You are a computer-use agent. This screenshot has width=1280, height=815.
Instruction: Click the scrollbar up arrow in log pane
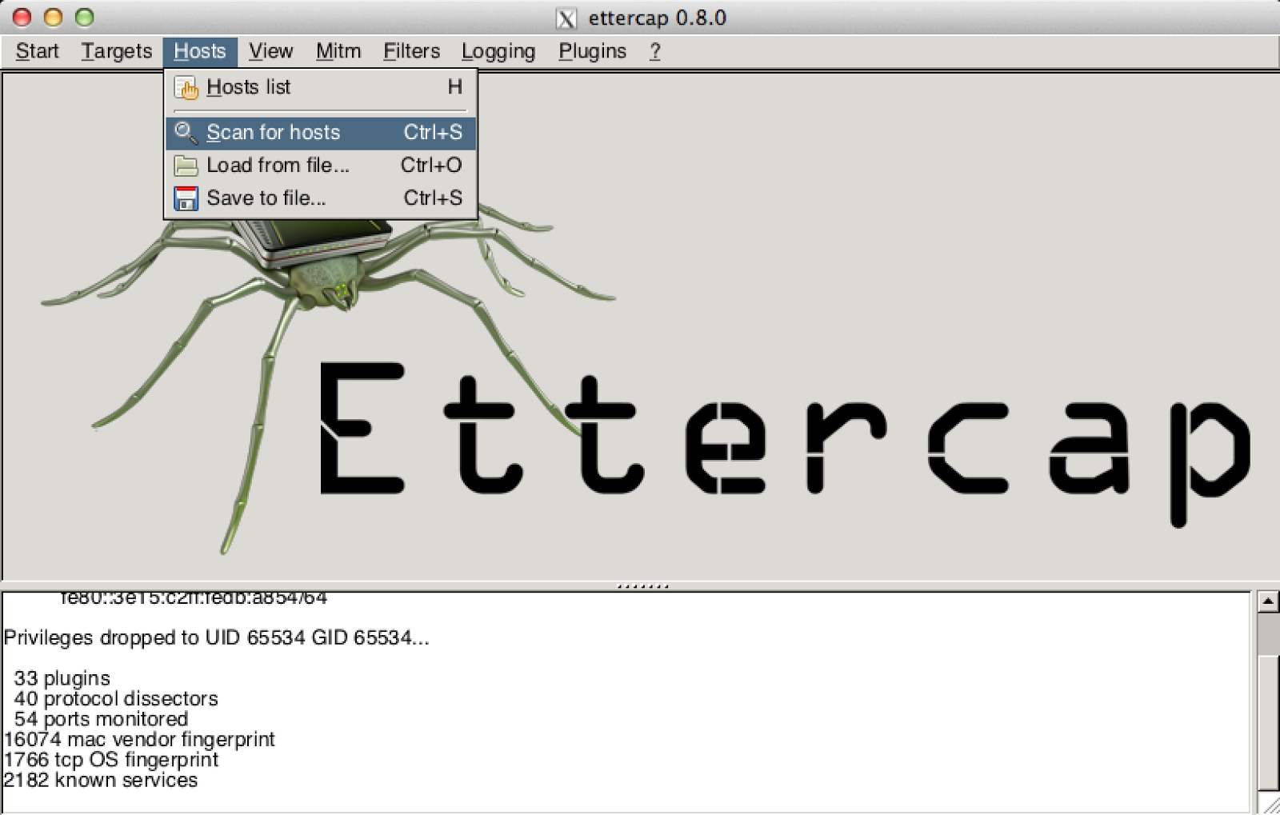pos(1268,601)
